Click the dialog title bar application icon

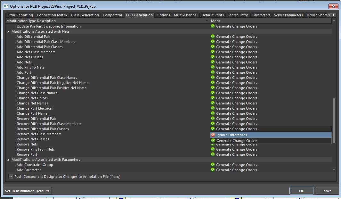tap(5, 6)
